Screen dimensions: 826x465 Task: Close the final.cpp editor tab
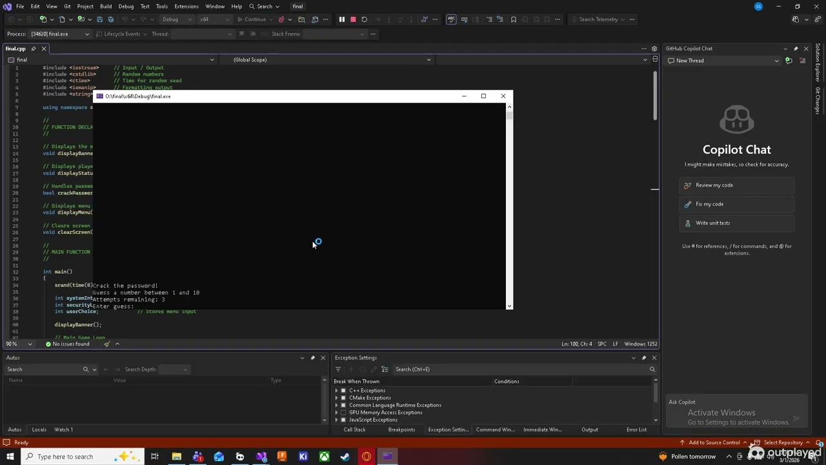44,48
